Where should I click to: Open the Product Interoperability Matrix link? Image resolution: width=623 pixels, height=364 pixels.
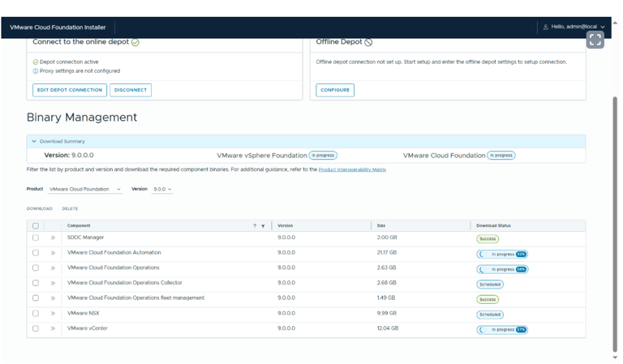pos(352,169)
